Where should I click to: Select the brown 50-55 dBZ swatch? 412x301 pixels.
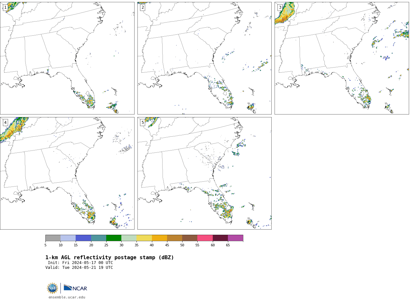[x=190, y=238]
